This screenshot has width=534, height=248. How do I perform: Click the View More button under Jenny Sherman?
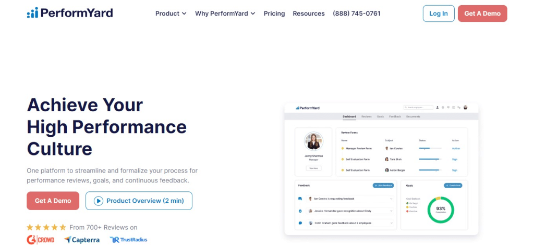click(x=313, y=168)
